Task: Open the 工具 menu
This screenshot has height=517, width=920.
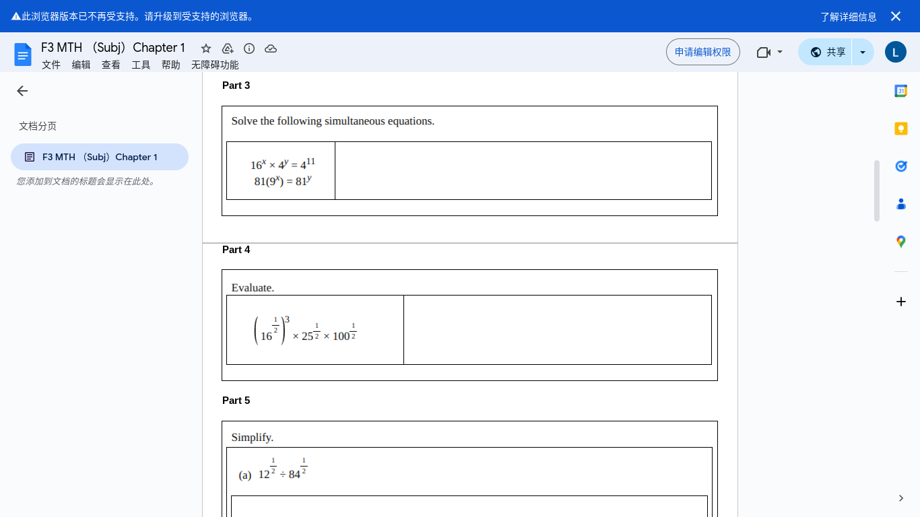Action: (141, 65)
